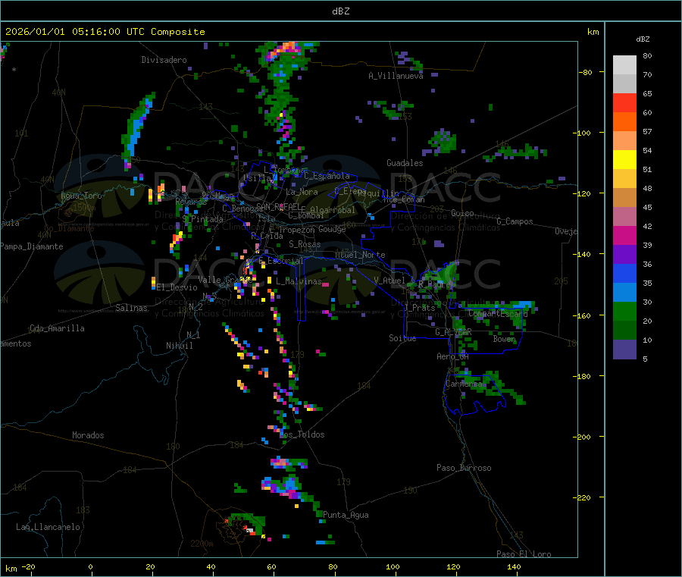Click the -80 km axis tick label
This screenshot has height=577, width=682.
tap(586, 72)
